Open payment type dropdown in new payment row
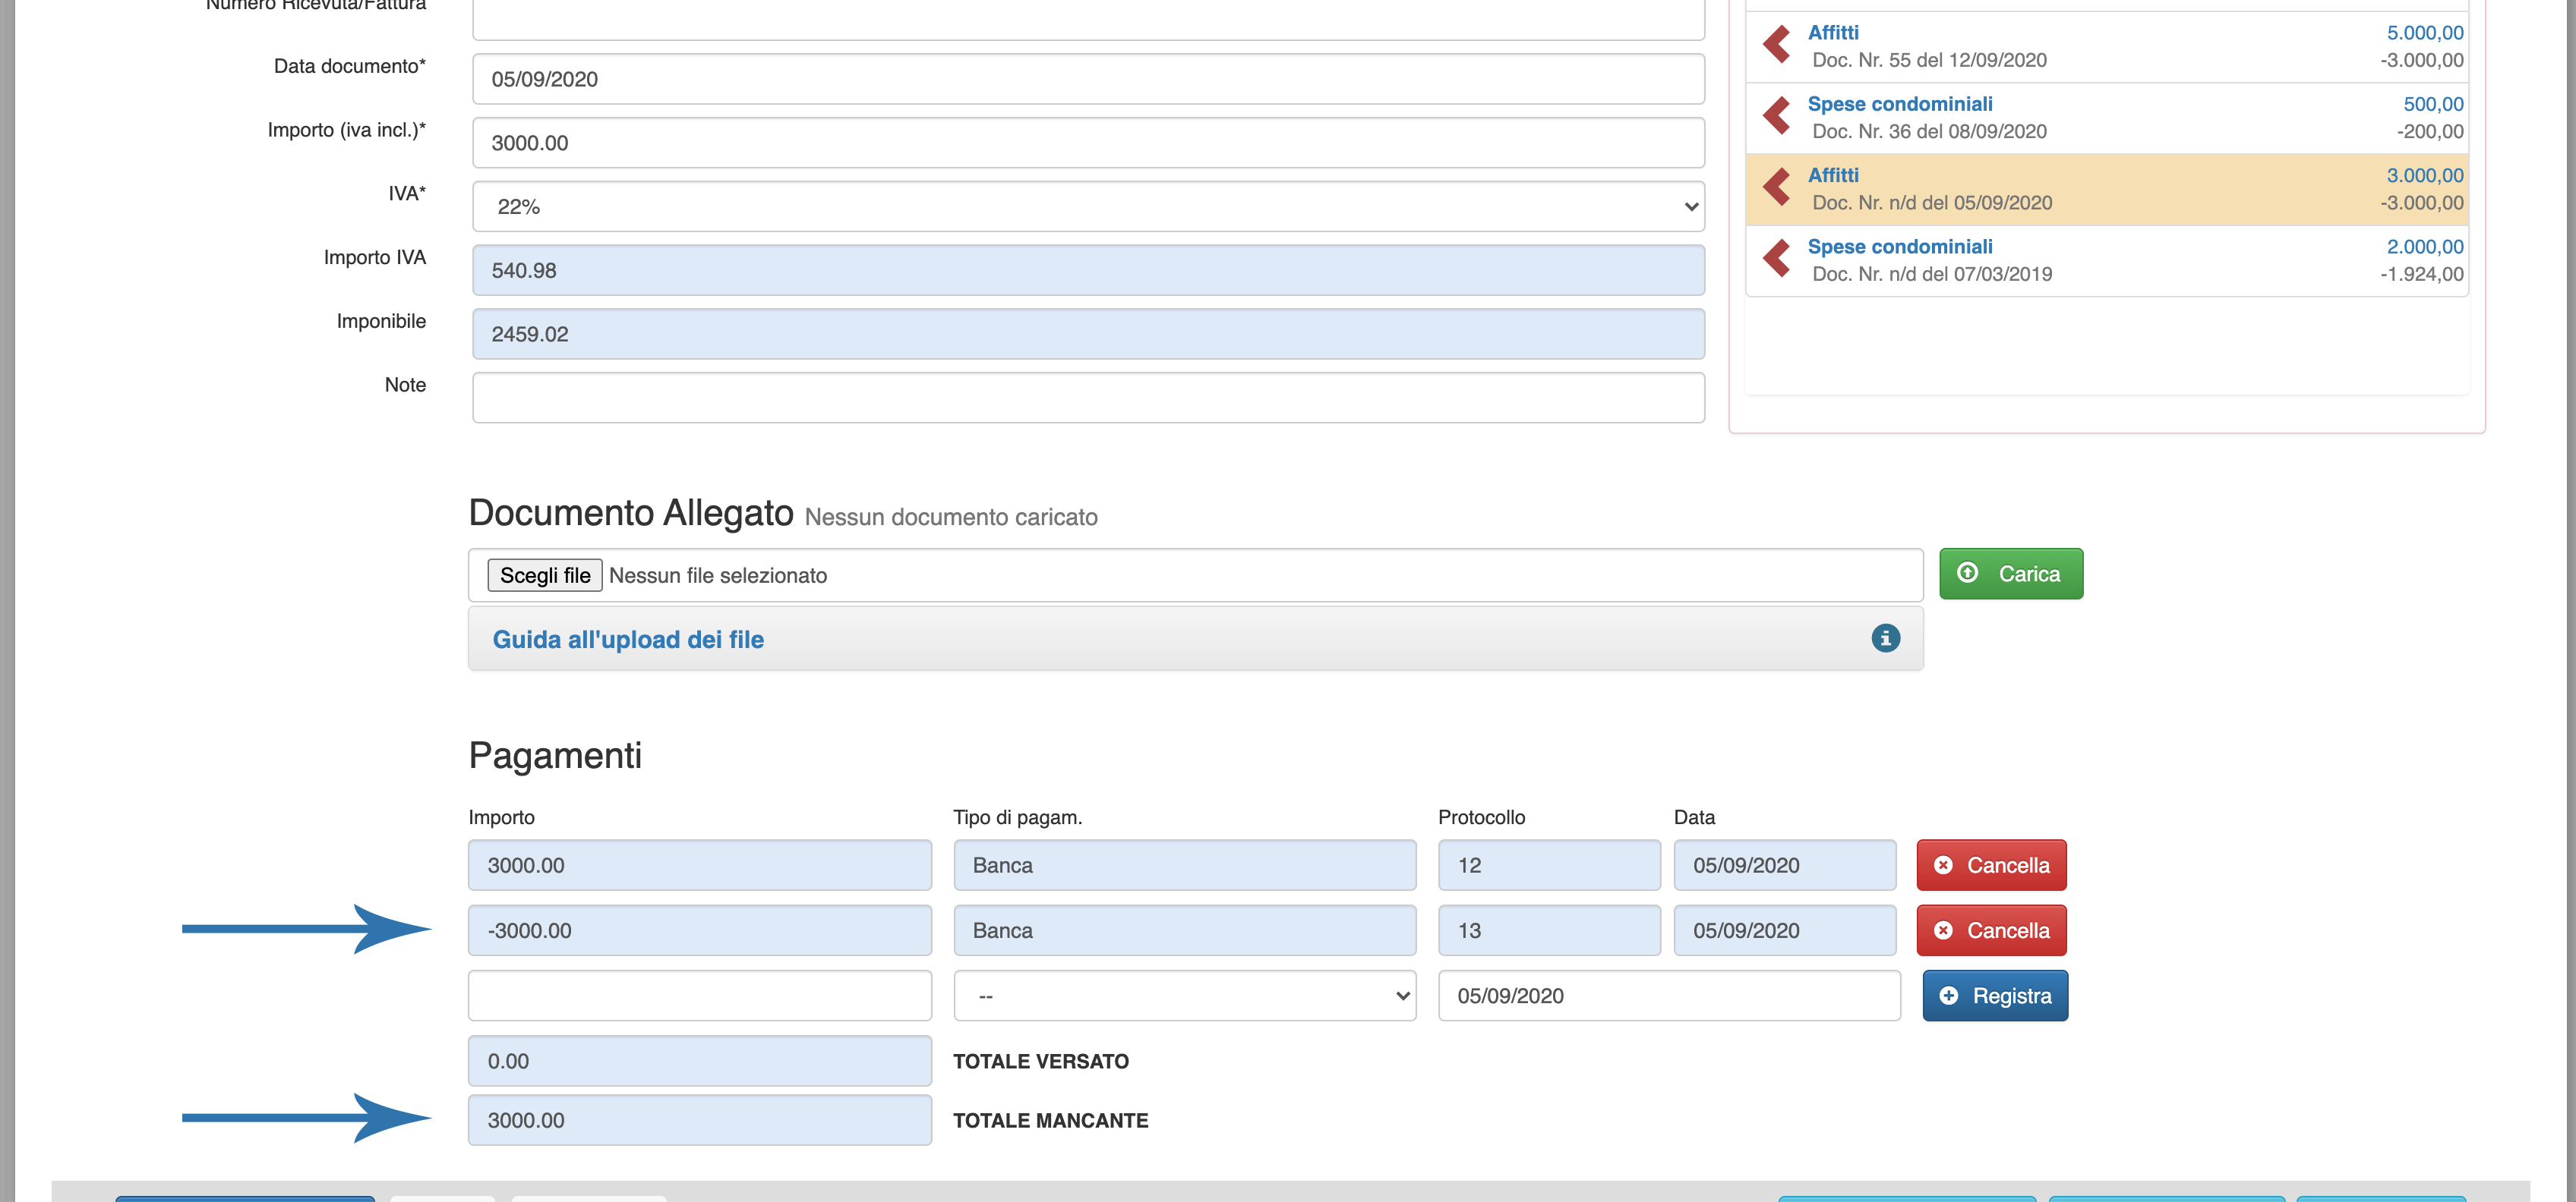 [x=1184, y=996]
